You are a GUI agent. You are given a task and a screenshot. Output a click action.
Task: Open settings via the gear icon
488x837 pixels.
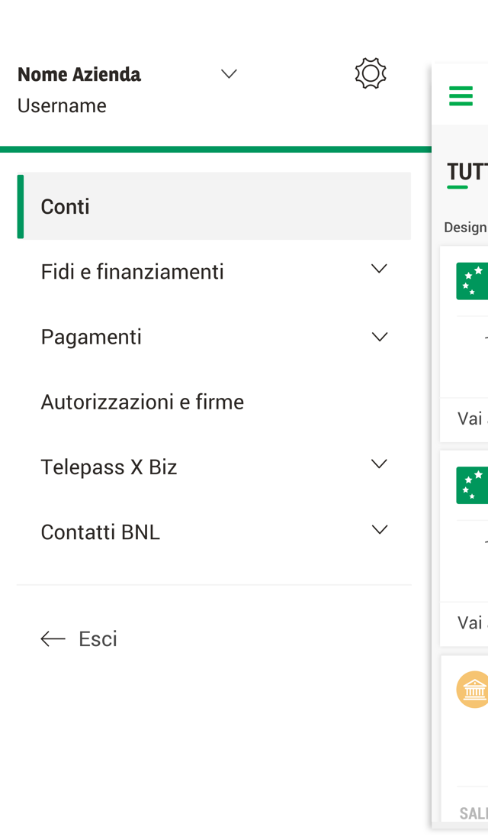coord(371,74)
